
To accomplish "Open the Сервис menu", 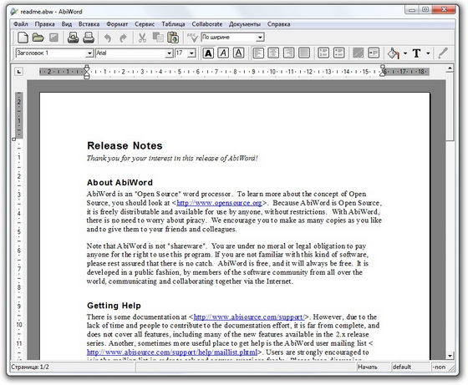I will 145,24.
